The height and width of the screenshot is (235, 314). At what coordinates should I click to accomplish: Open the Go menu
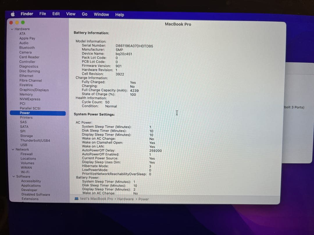coord(85,14)
